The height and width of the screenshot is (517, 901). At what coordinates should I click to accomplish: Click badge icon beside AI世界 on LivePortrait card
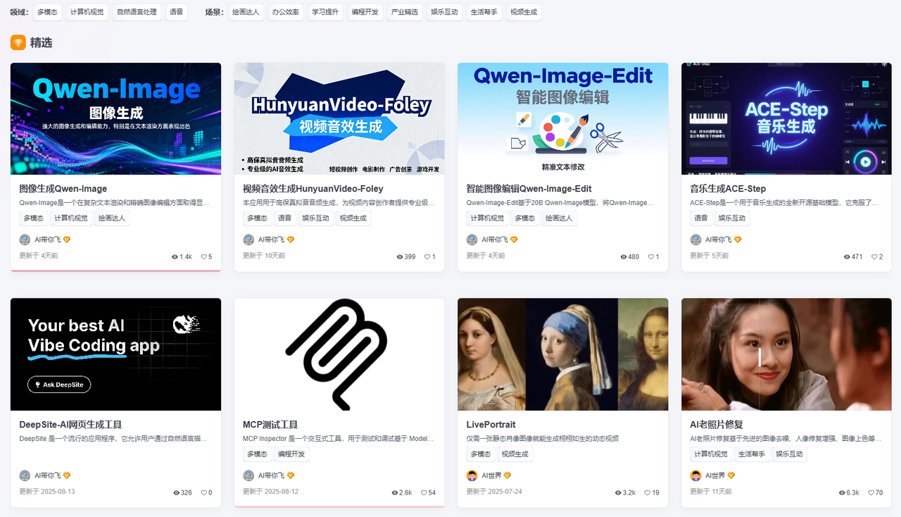pyautogui.click(x=508, y=475)
